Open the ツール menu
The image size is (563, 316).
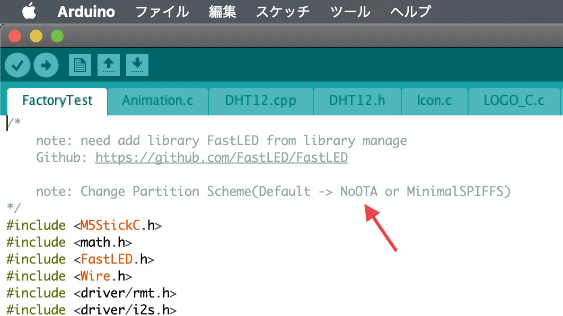(x=350, y=12)
